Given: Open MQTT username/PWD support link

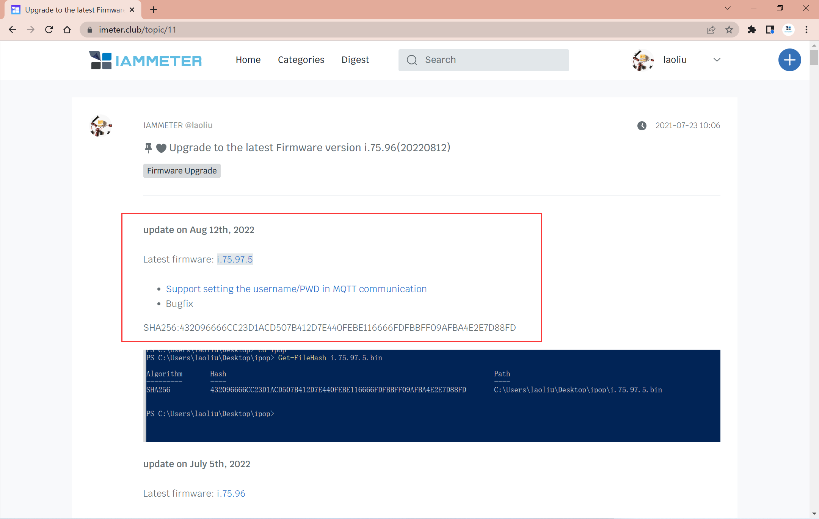Looking at the screenshot, I should tap(296, 289).
